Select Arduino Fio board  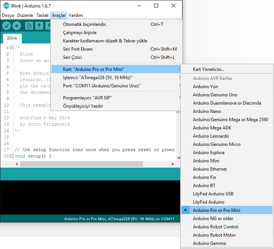click(227, 177)
